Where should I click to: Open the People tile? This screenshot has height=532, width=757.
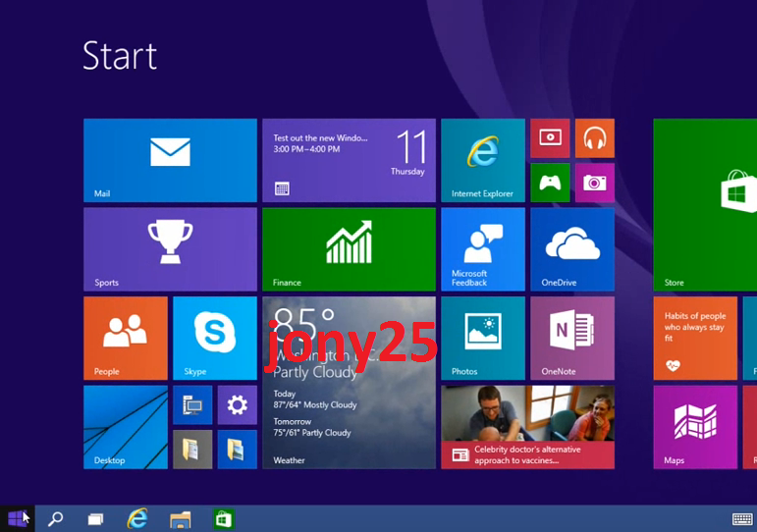(x=125, y=338)
